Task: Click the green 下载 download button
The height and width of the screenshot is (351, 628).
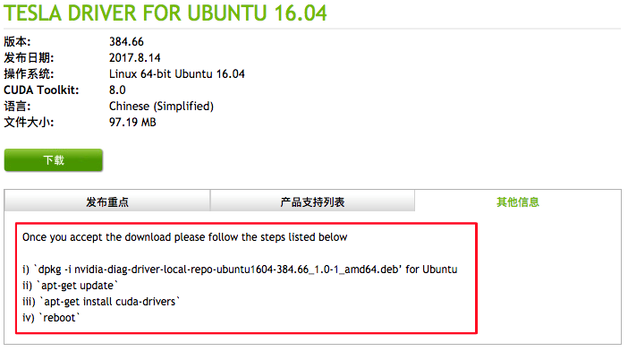Action: click(54, 160)
